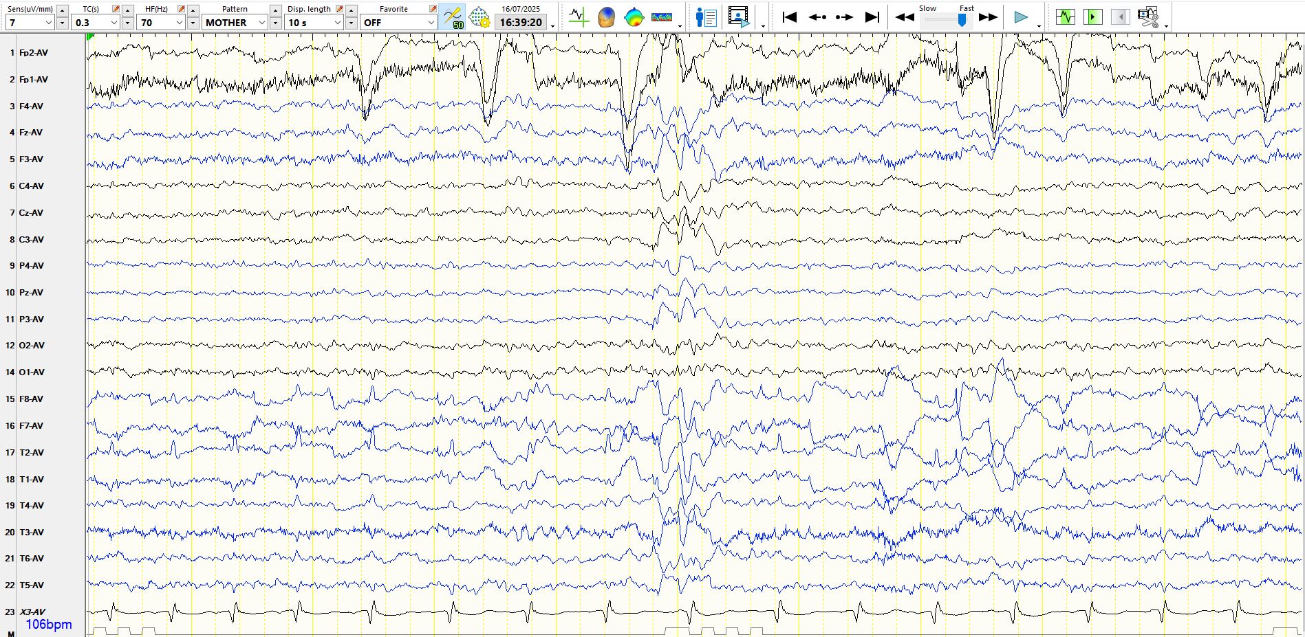Screen dimensions: 1305x637
Task: Click the greyed previous-event marker icon
Action: click(x=1120, y=16)
